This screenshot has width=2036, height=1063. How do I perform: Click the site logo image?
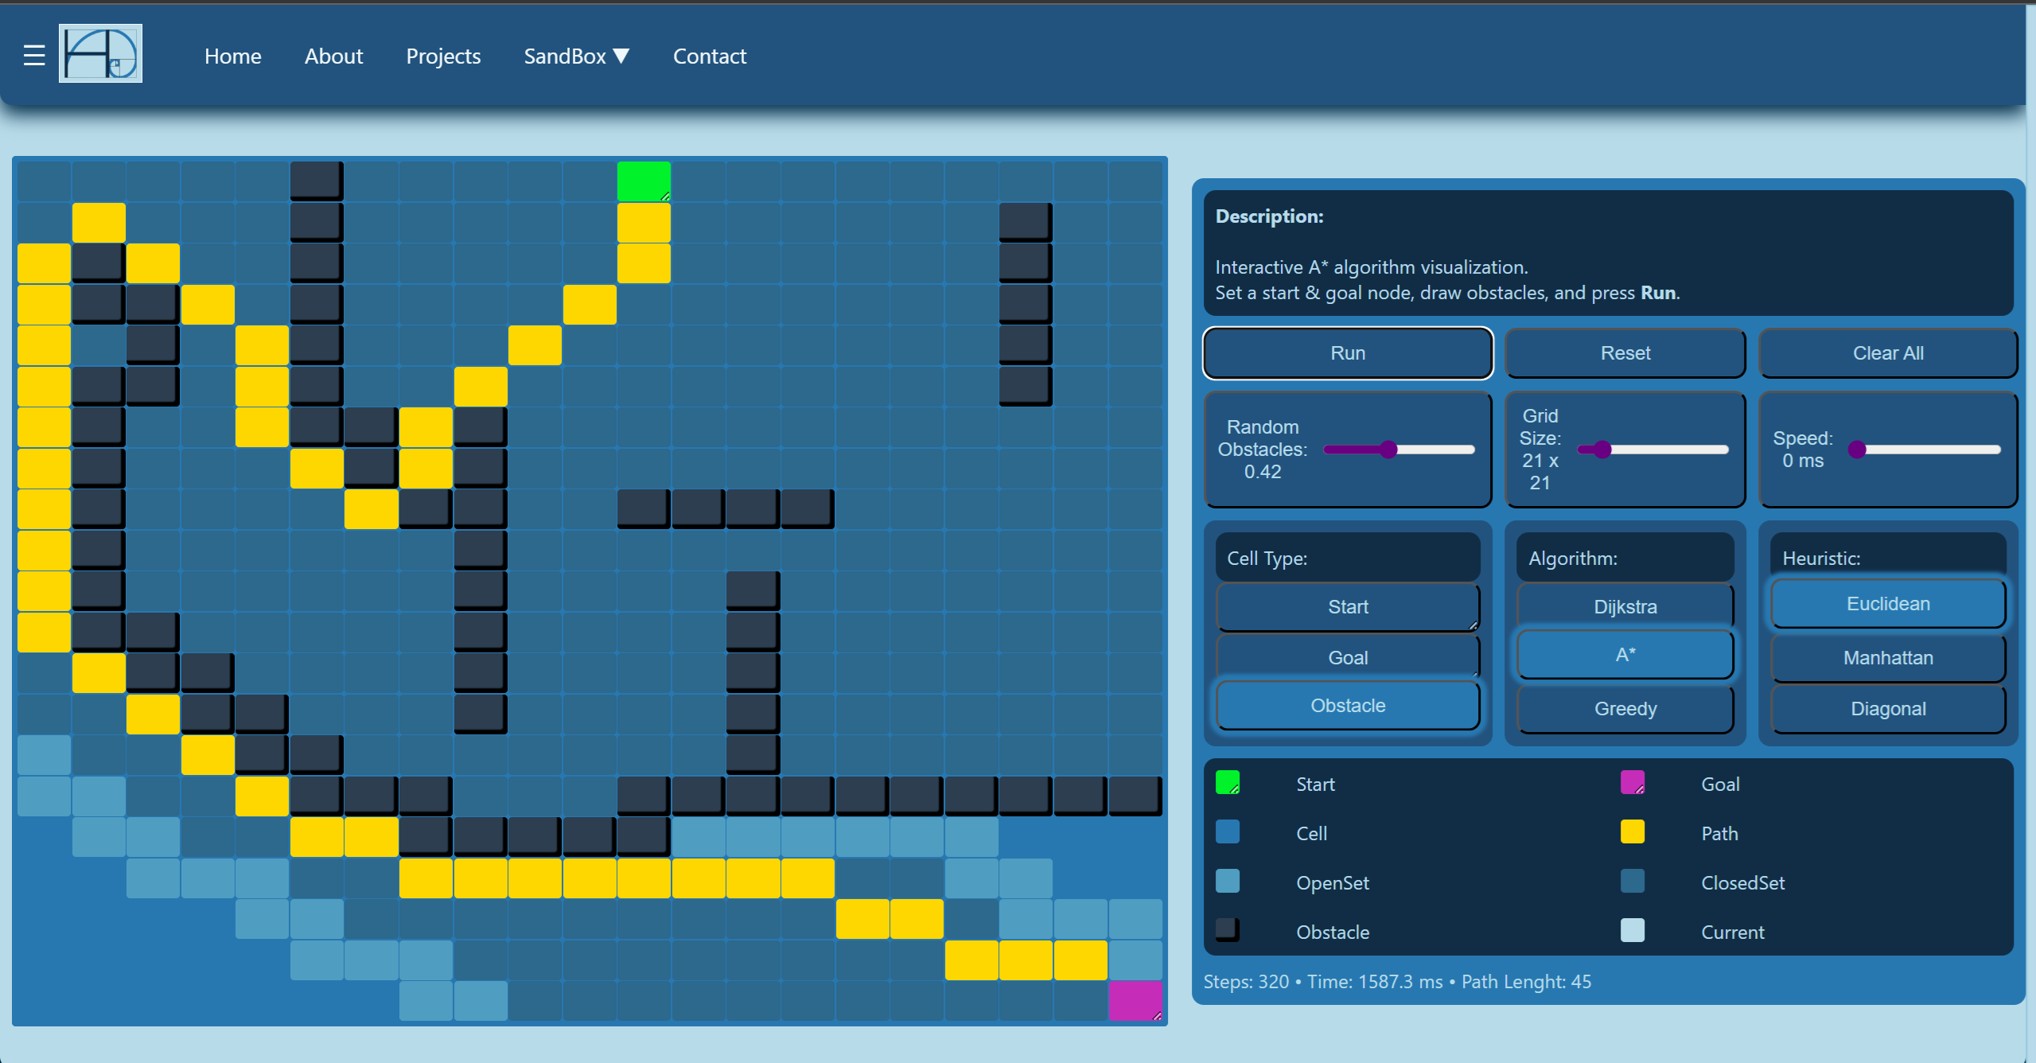click(100, 53)
